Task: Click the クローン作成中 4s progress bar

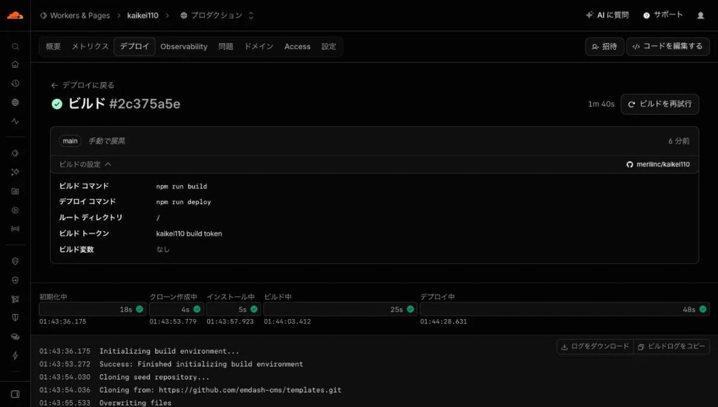Action: (177, 309)
